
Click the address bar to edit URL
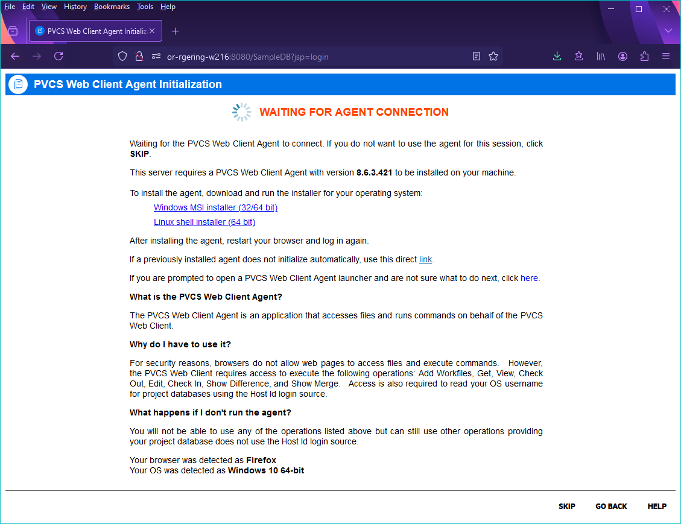click(302, 56)
